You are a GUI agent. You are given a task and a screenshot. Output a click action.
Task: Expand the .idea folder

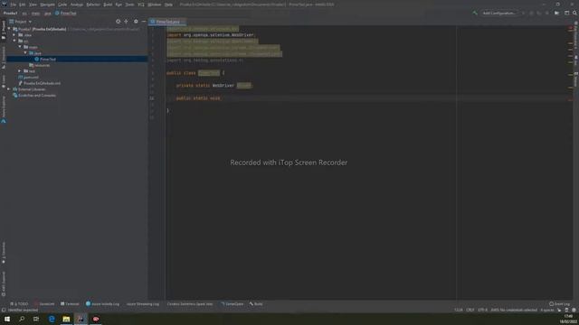[x=14, y=35]
